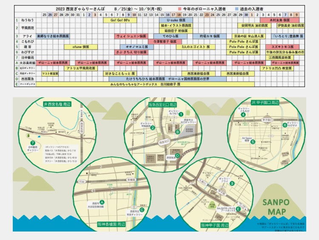The image size is (319, 240).
Task: Click map marker 3 for ギャラリーアライ
Action: [232, 184]
